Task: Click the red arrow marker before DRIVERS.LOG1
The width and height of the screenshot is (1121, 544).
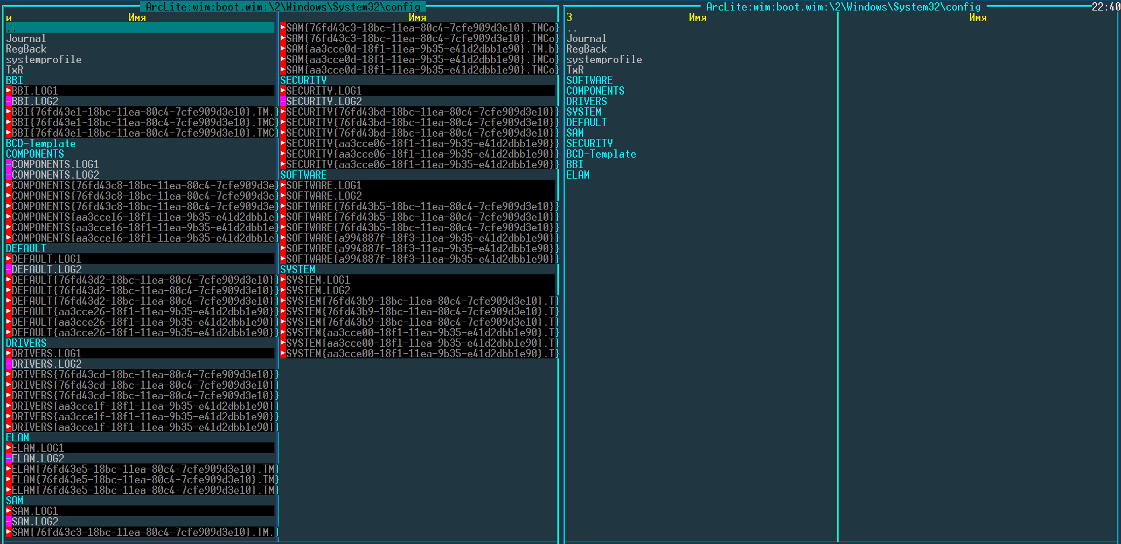Action: pos(8,354)
